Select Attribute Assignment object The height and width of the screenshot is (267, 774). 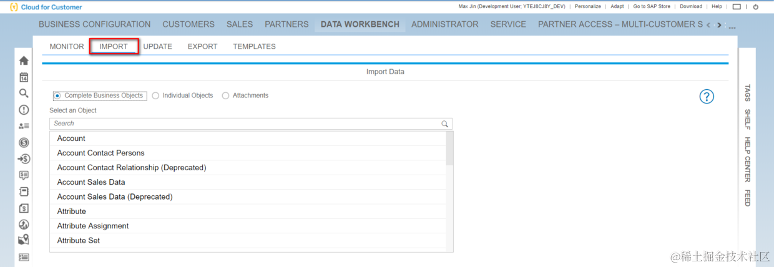pos(248,226)
